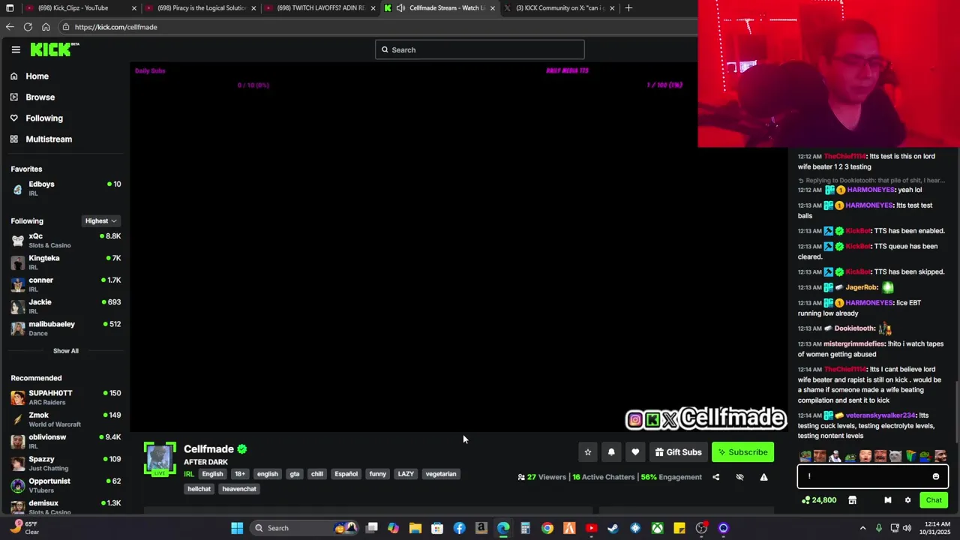Click the Kick search field
The image size is (960, 540).
click(480, 49)
